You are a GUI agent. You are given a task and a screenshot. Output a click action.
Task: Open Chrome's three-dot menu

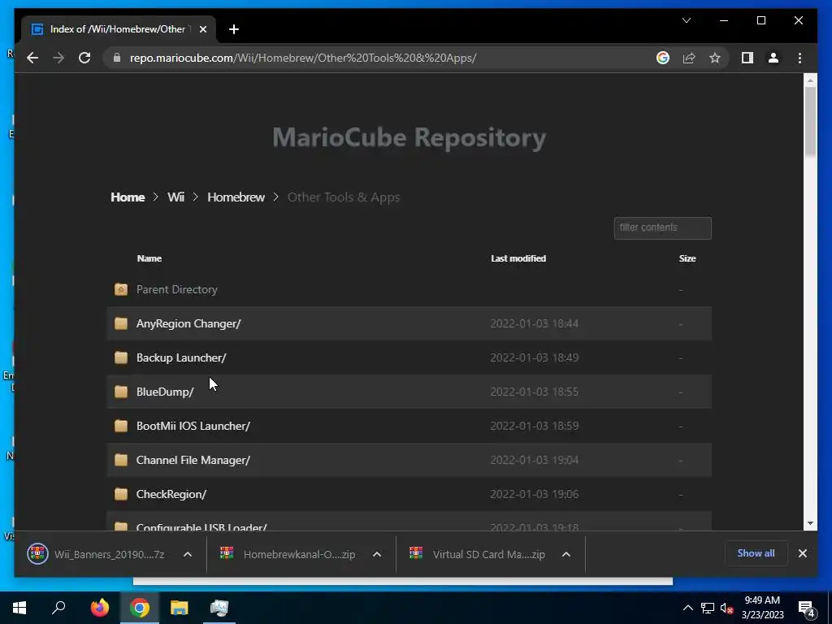799,58
